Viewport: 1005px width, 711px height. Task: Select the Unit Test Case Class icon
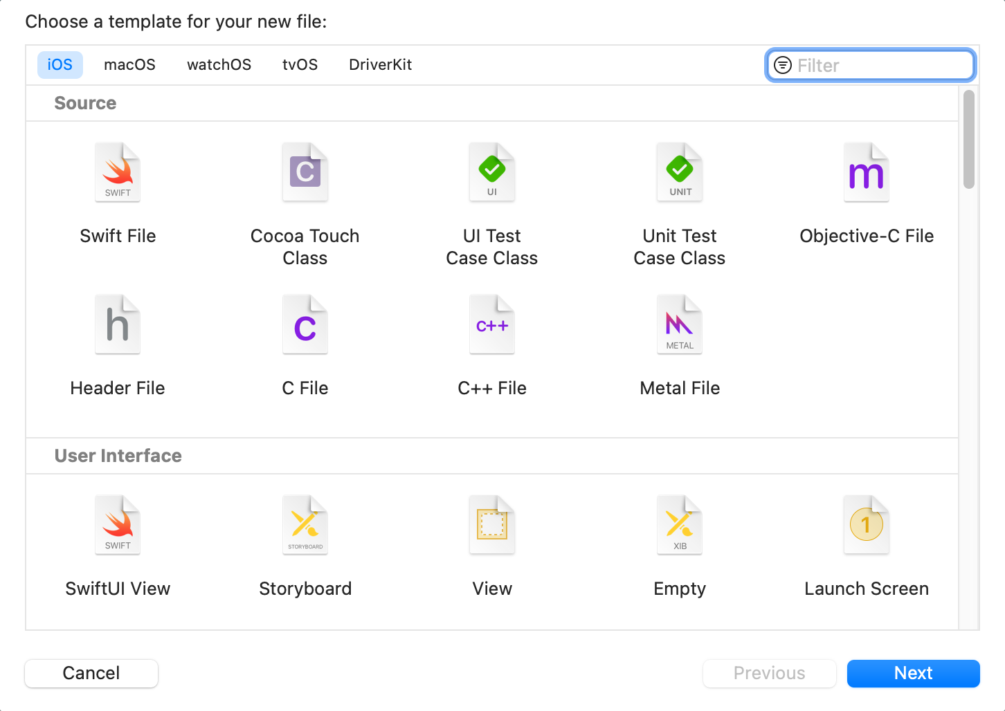(x=680, y=172)
